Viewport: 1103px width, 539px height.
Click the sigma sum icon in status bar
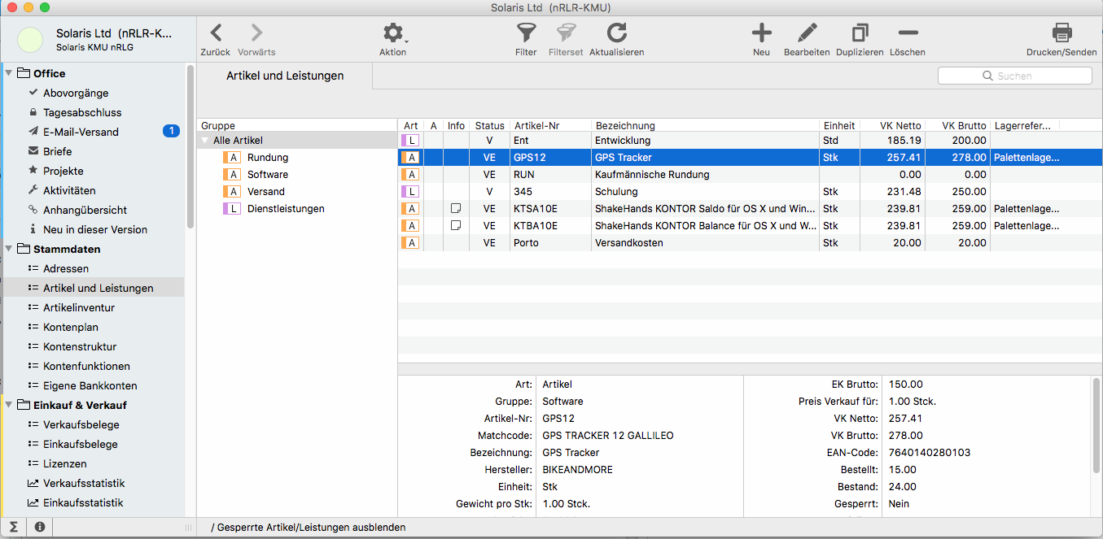(14, 527)
